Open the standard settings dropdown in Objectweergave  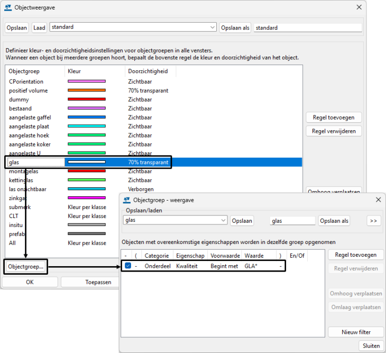[x=133, y=27]
